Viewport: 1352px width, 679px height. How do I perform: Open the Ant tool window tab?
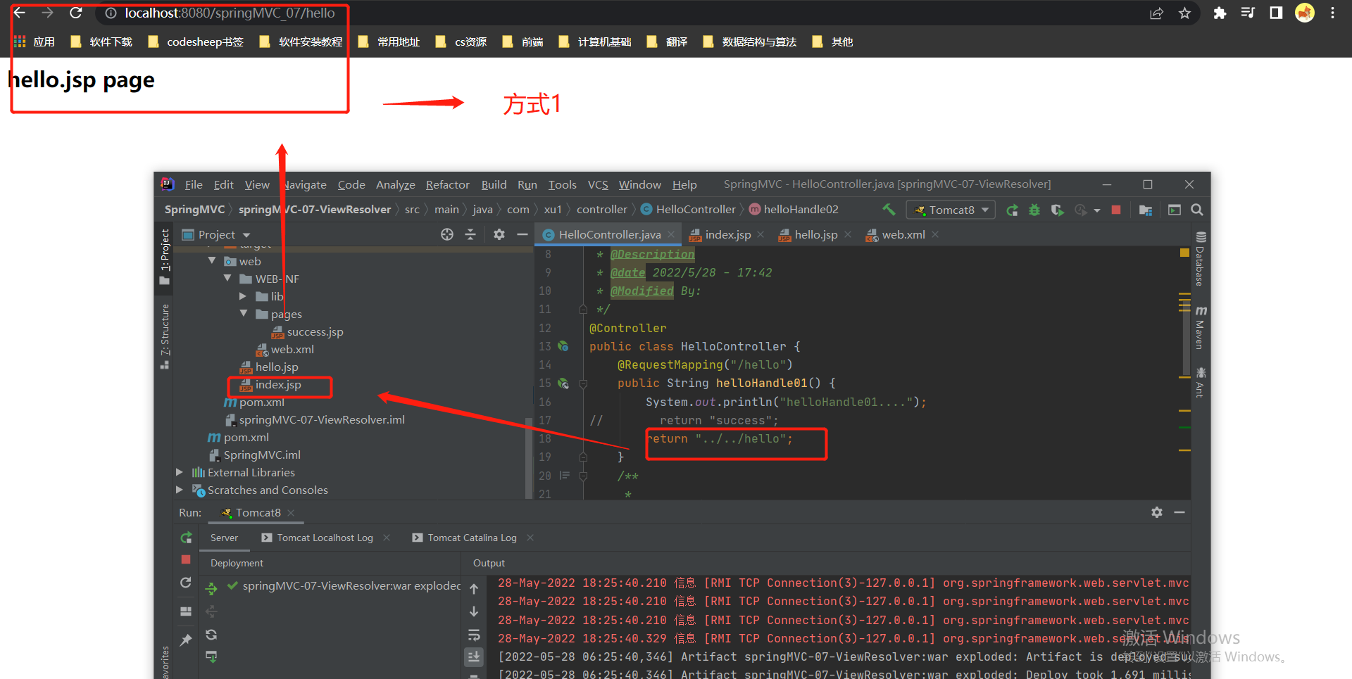click(x=1201, y=382)
